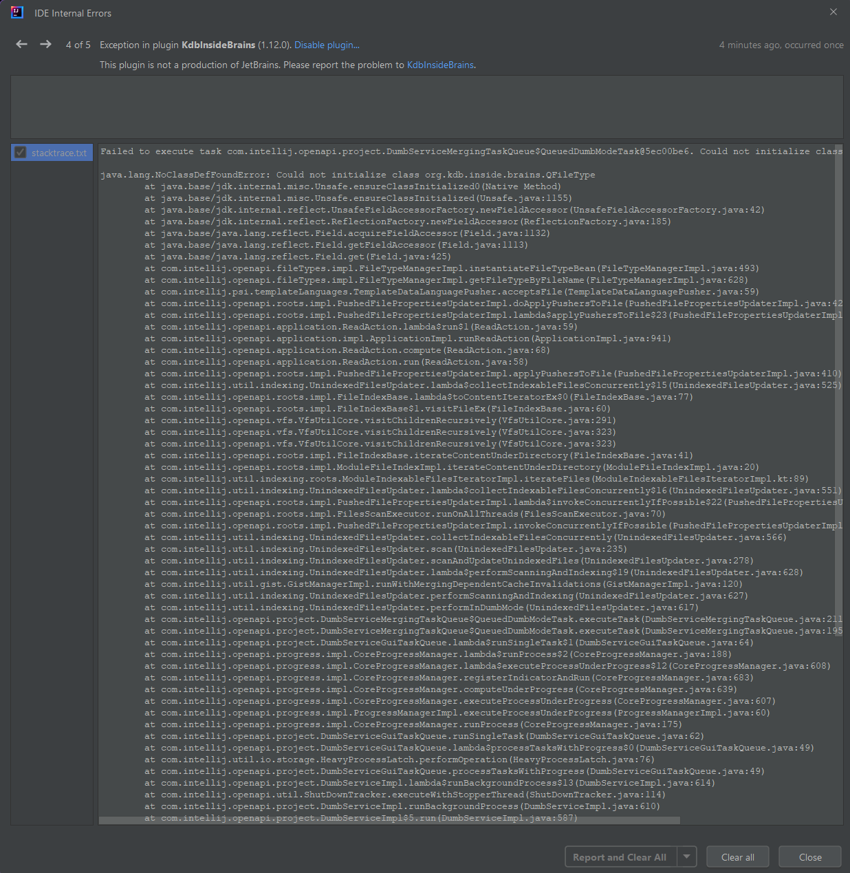This screenshot has height=873, width=850.
Task: Click the Clear all button
Action: [x=738, y=856]
